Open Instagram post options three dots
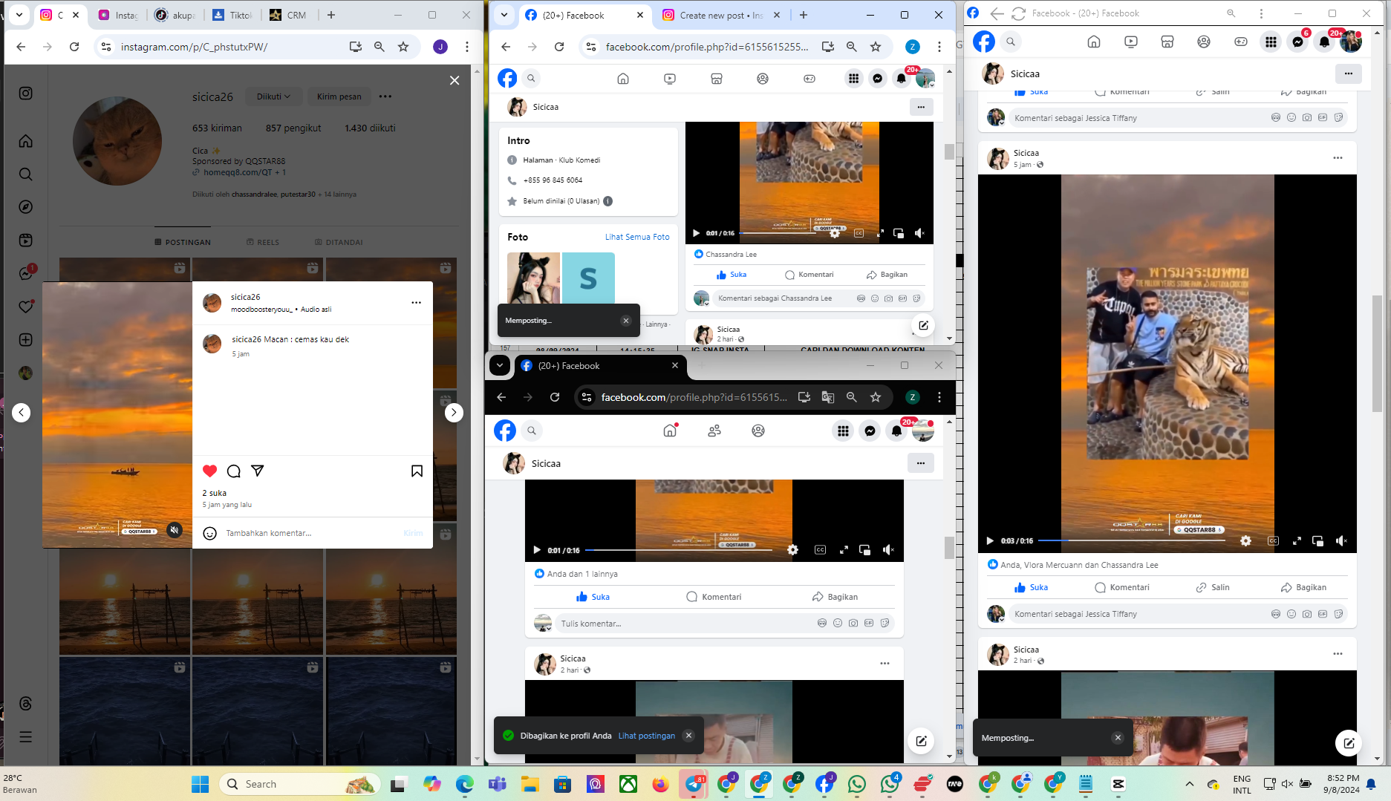Image resolution: width=1391 pixels, height=801 pixels. (x=417, y=303)
